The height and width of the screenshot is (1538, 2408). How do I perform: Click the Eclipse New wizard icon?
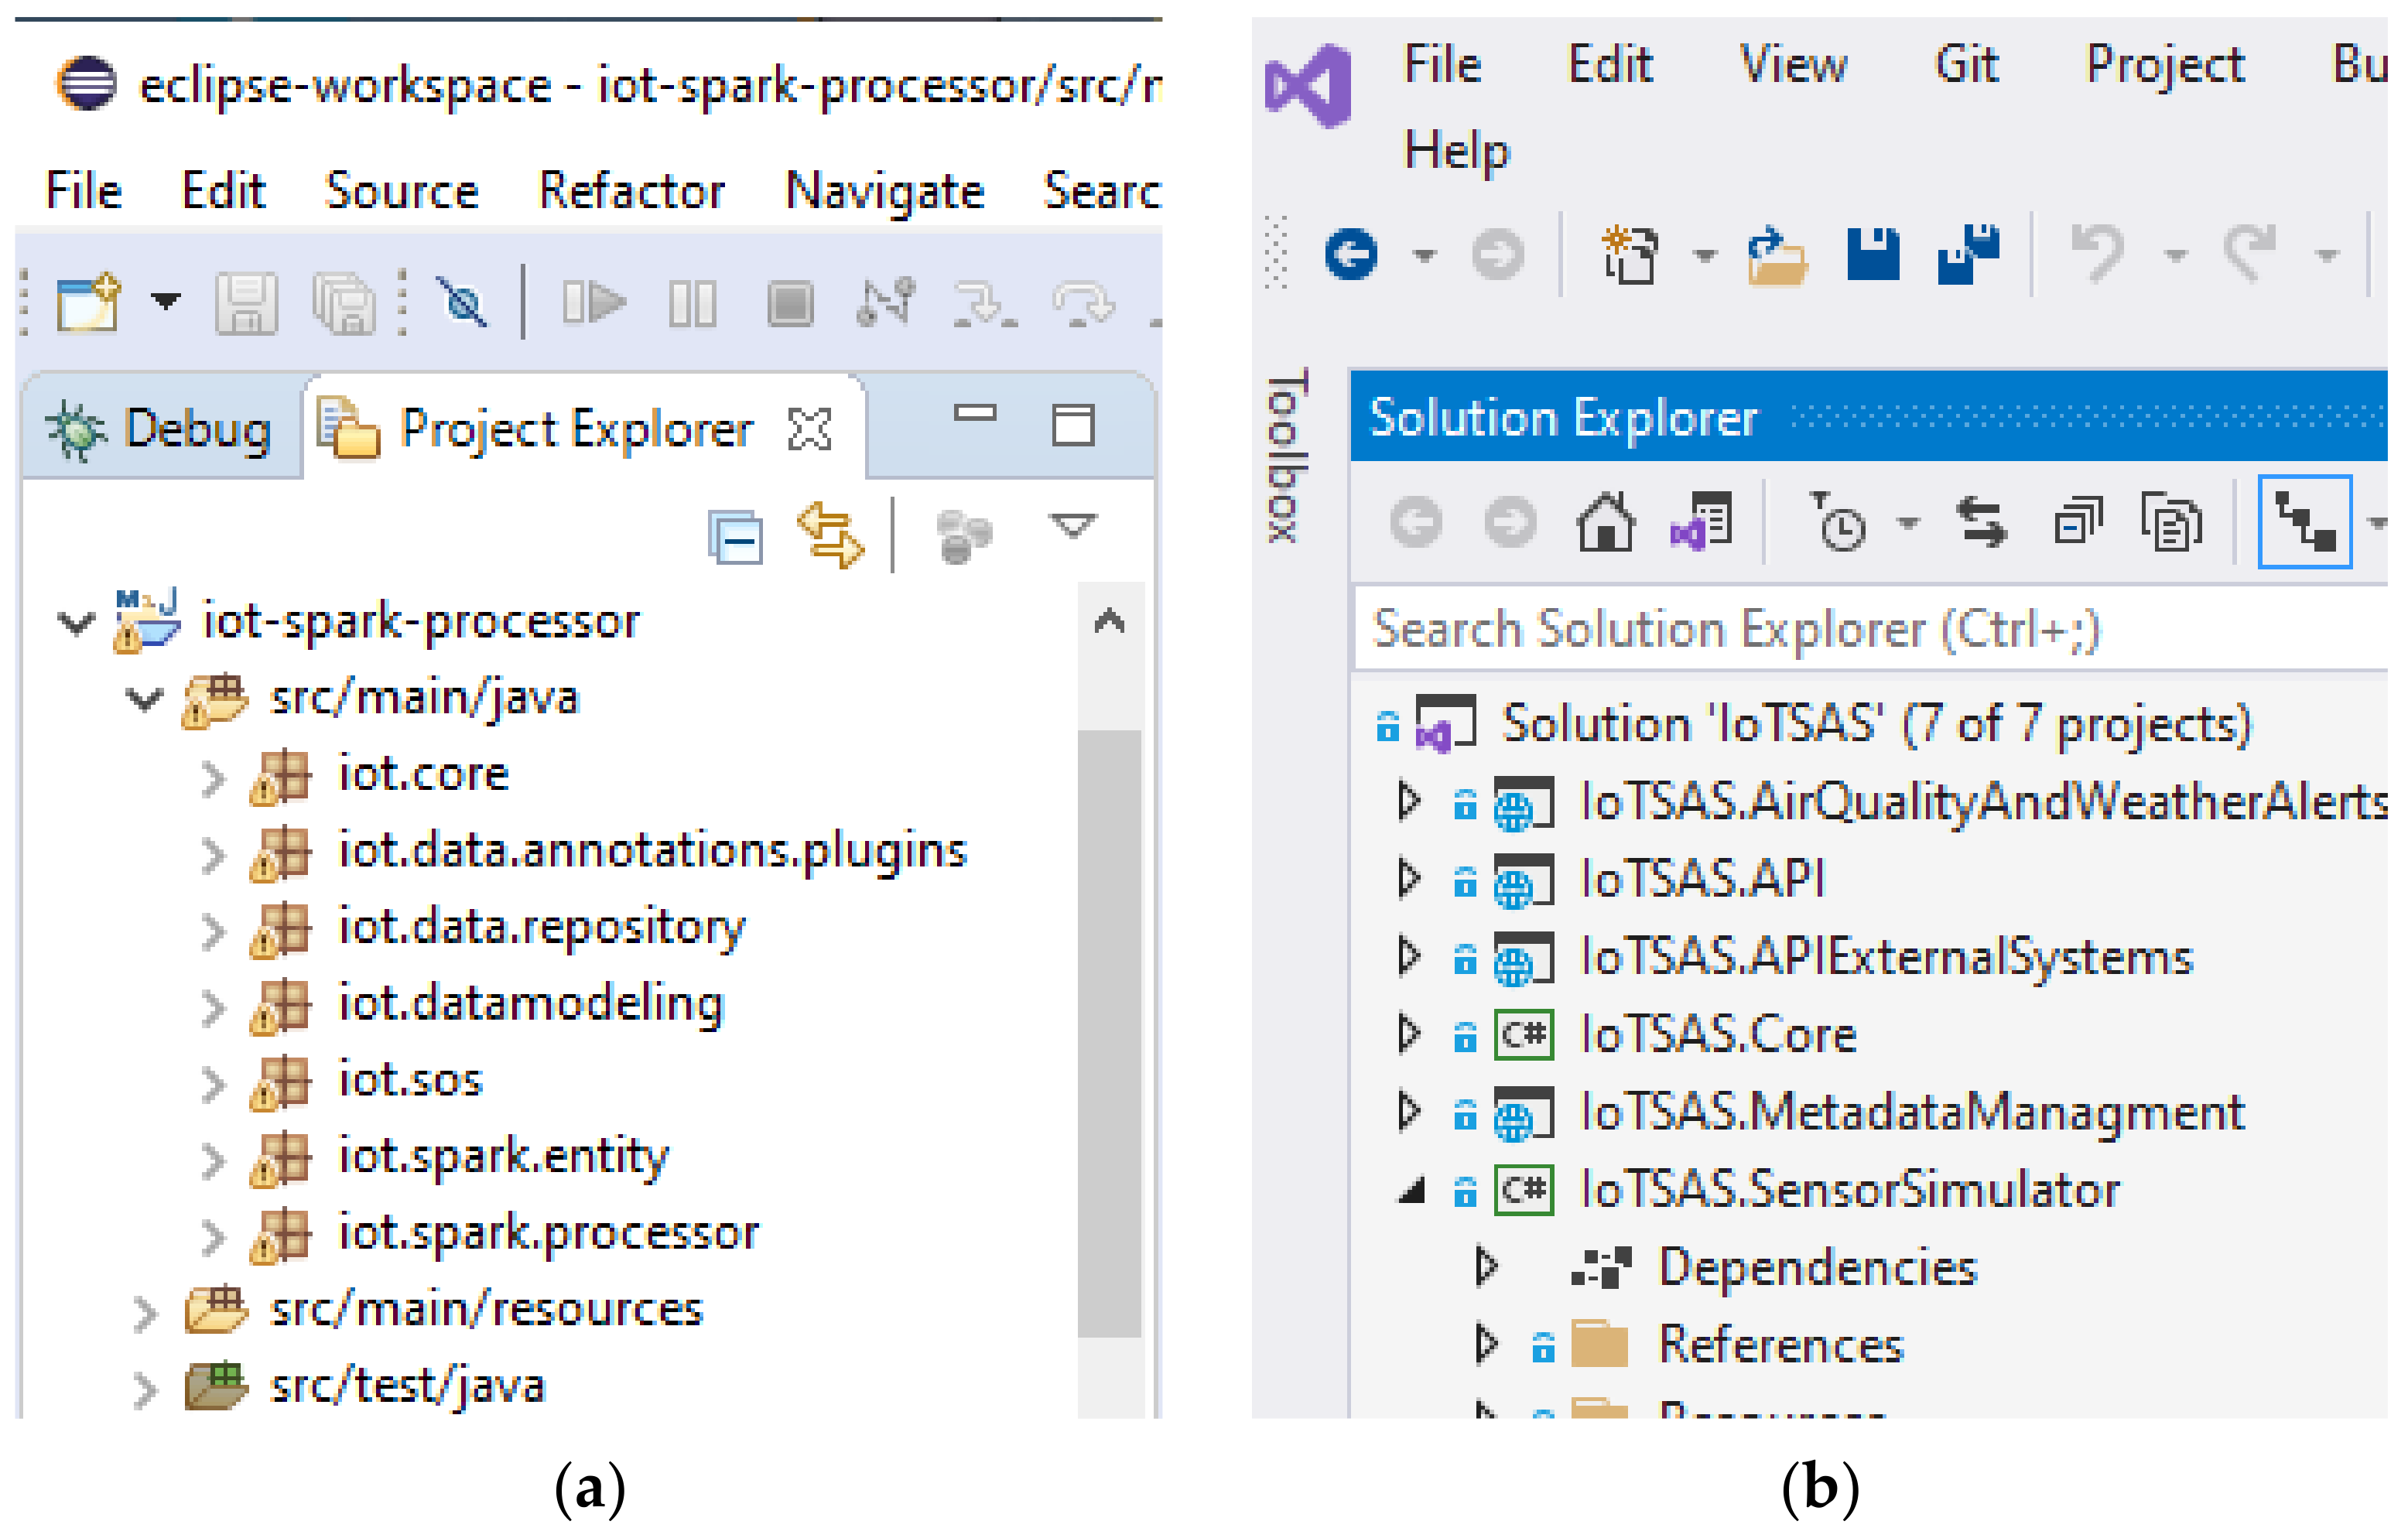tap(88, 303)
